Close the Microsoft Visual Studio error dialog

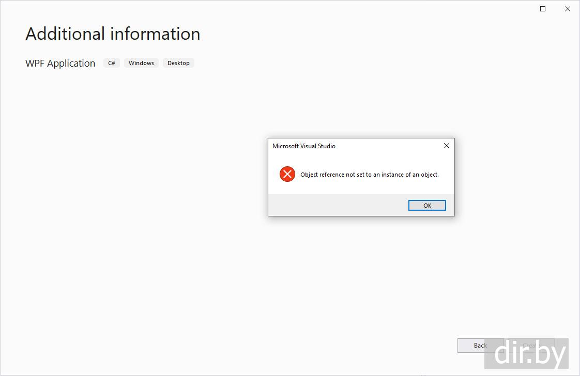coord(447,146)
